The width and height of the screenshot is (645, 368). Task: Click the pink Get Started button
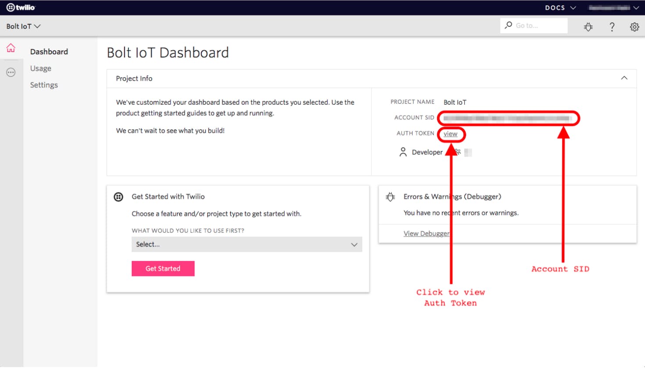pos(163,269)
